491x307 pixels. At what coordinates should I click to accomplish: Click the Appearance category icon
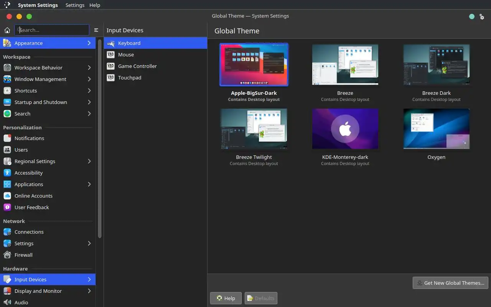pos(7,43)
